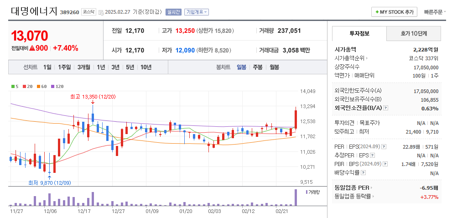Click the 최저 9,870 (12/09) chart marker
Screen dimensions: 452x218
tap(50, 182)
